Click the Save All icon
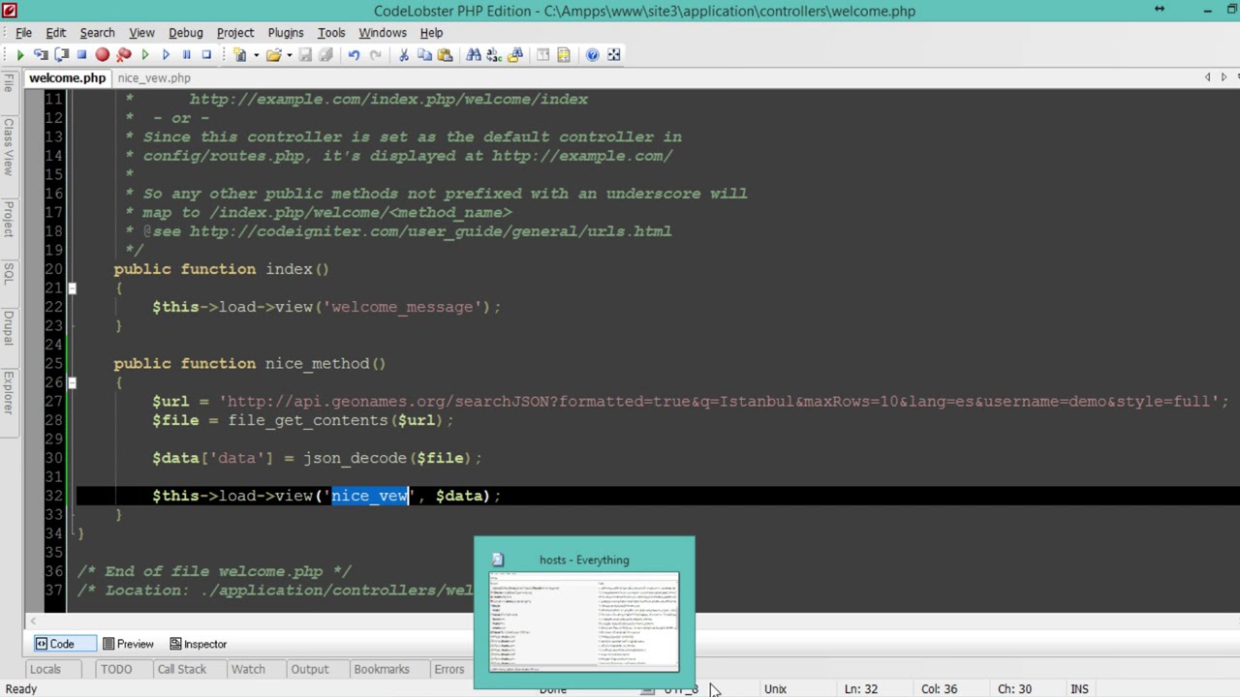The height and width of the screenshot is (697, 1240). (326, 55)
